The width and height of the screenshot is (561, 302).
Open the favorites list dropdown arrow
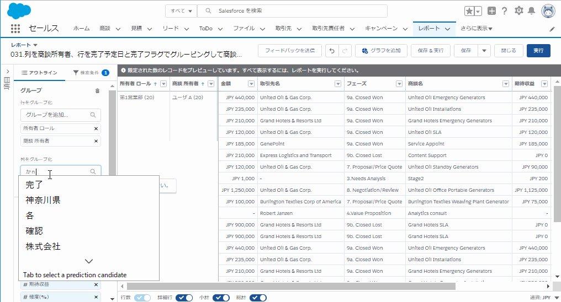pyautogui.click(x=478, y=11)
